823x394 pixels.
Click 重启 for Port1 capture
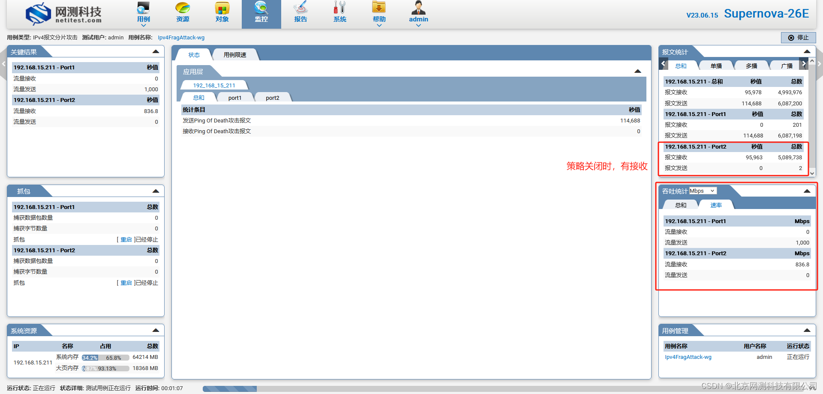click(x=126, y=239)
